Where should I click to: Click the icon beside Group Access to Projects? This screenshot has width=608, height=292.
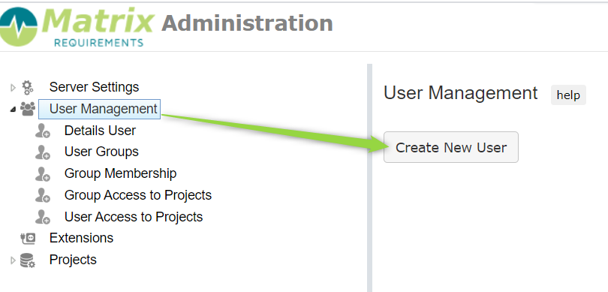(42, 195)
